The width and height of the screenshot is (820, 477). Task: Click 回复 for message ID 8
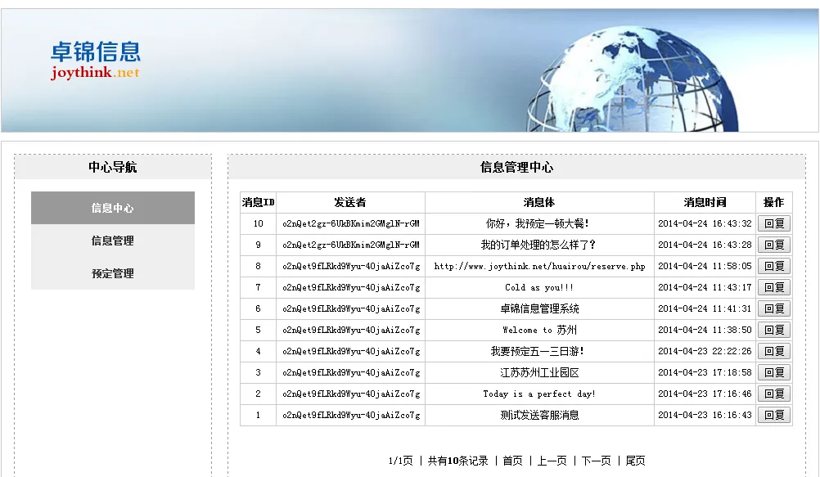tap(774, 266)
